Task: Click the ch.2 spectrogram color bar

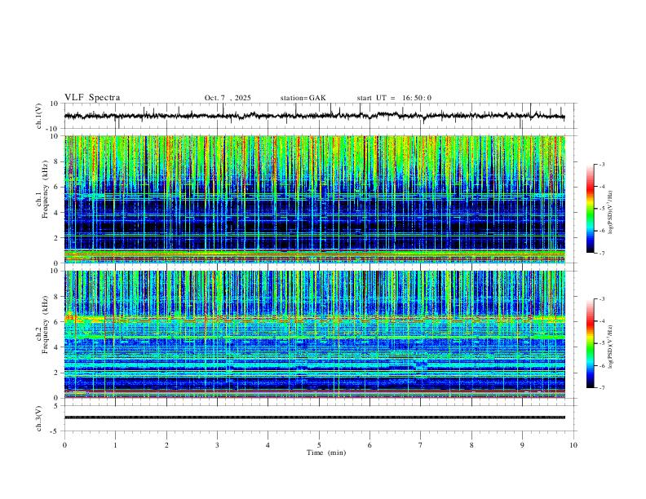Action: 590,343
